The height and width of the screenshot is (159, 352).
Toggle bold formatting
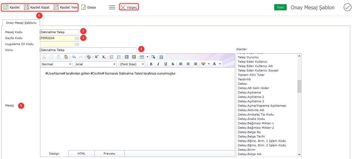[151, 64]
